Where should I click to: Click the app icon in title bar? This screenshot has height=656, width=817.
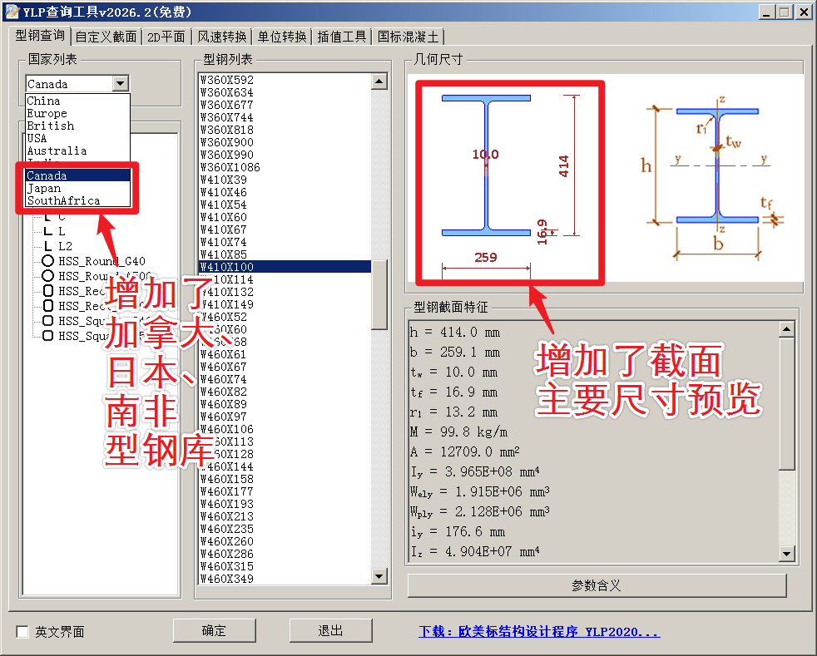coord(12,12)
